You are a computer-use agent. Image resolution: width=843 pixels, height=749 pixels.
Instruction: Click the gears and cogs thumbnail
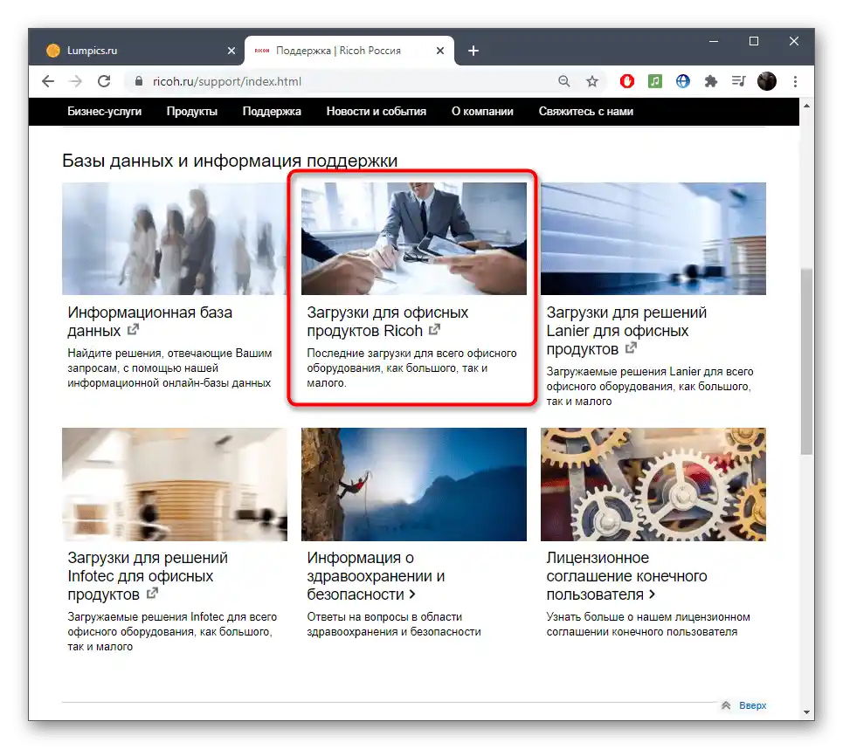(x=653, y=484)
